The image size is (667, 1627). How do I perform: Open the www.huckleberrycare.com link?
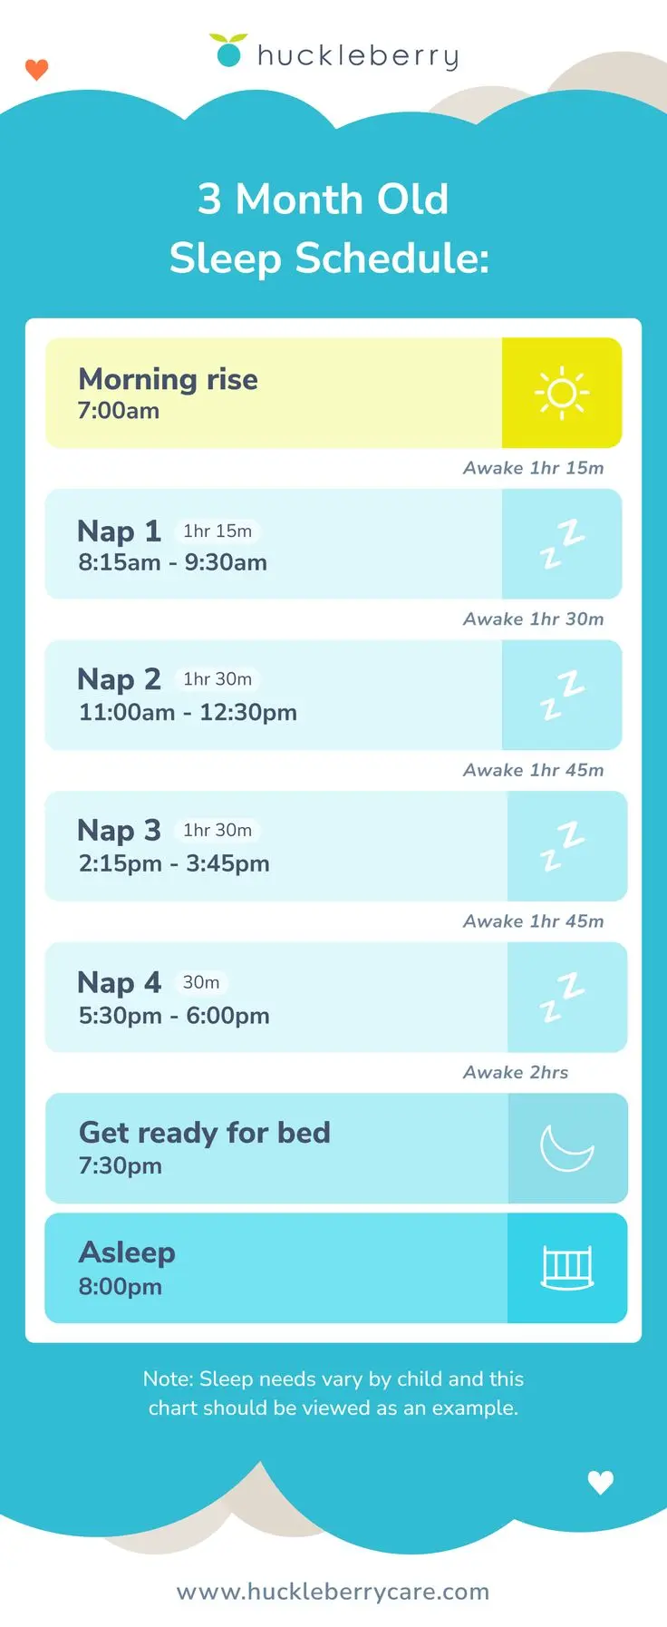333,1592
